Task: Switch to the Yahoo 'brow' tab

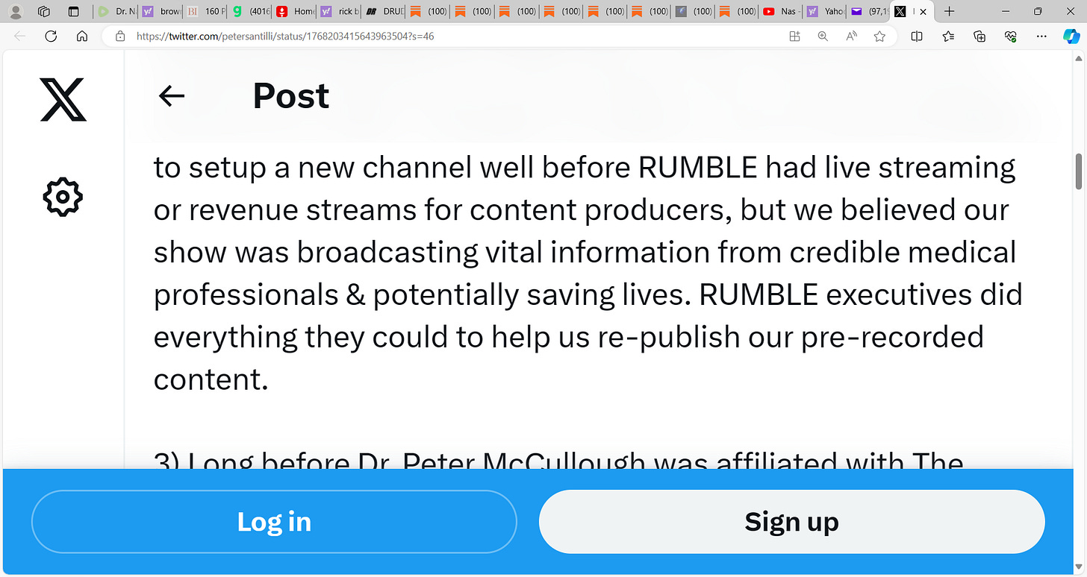Action: click(160, 11)
